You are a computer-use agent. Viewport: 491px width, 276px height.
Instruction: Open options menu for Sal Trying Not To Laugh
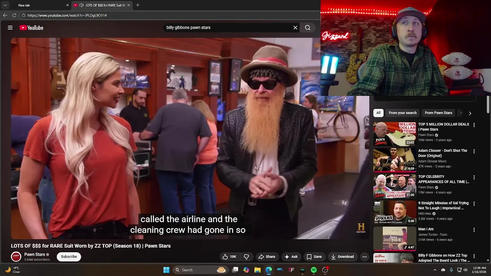click(x=474, y=204)
